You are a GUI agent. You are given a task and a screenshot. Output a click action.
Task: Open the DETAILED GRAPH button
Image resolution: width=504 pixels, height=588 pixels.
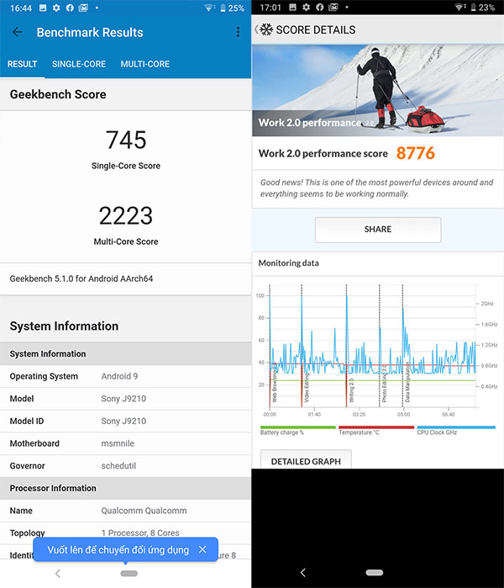306,460
